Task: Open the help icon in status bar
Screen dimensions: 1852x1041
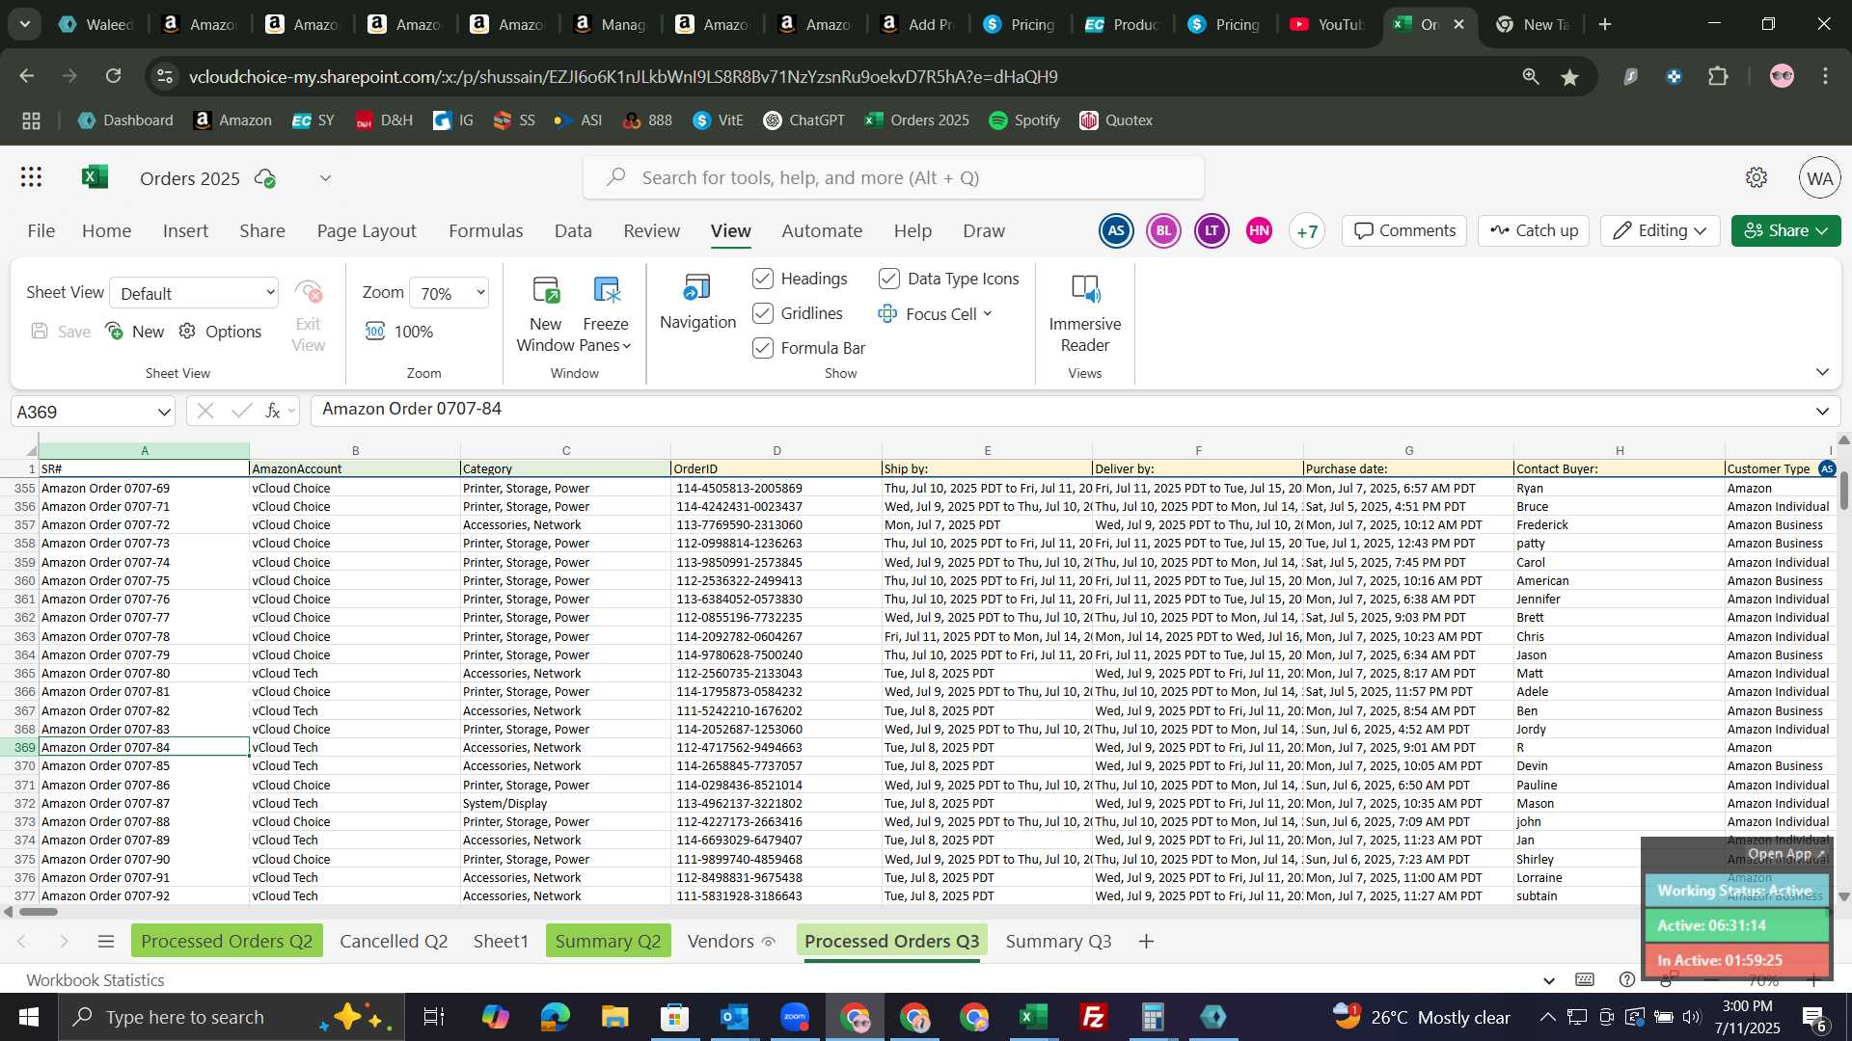Action: coord(1627,980)
